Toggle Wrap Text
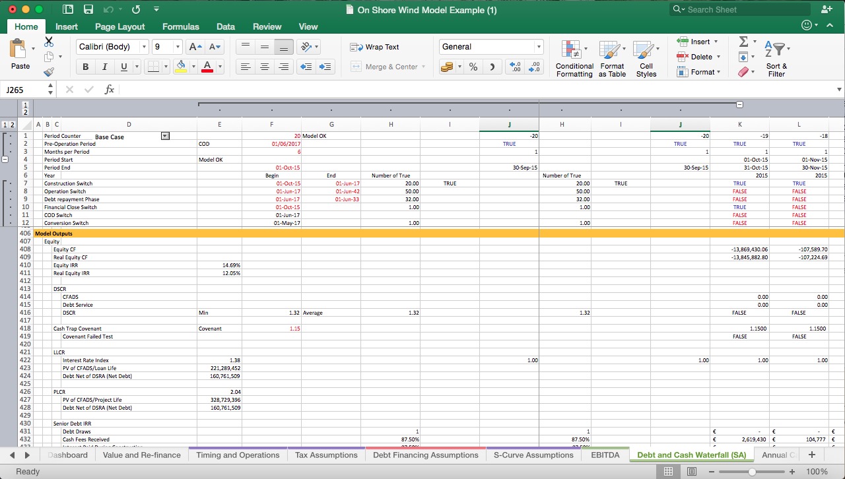The height and width of the screenshot is (479, 845). [x=375, y=47]
